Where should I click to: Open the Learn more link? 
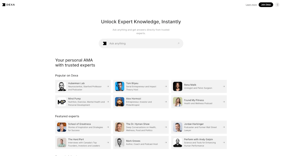[x=251, y=5]
